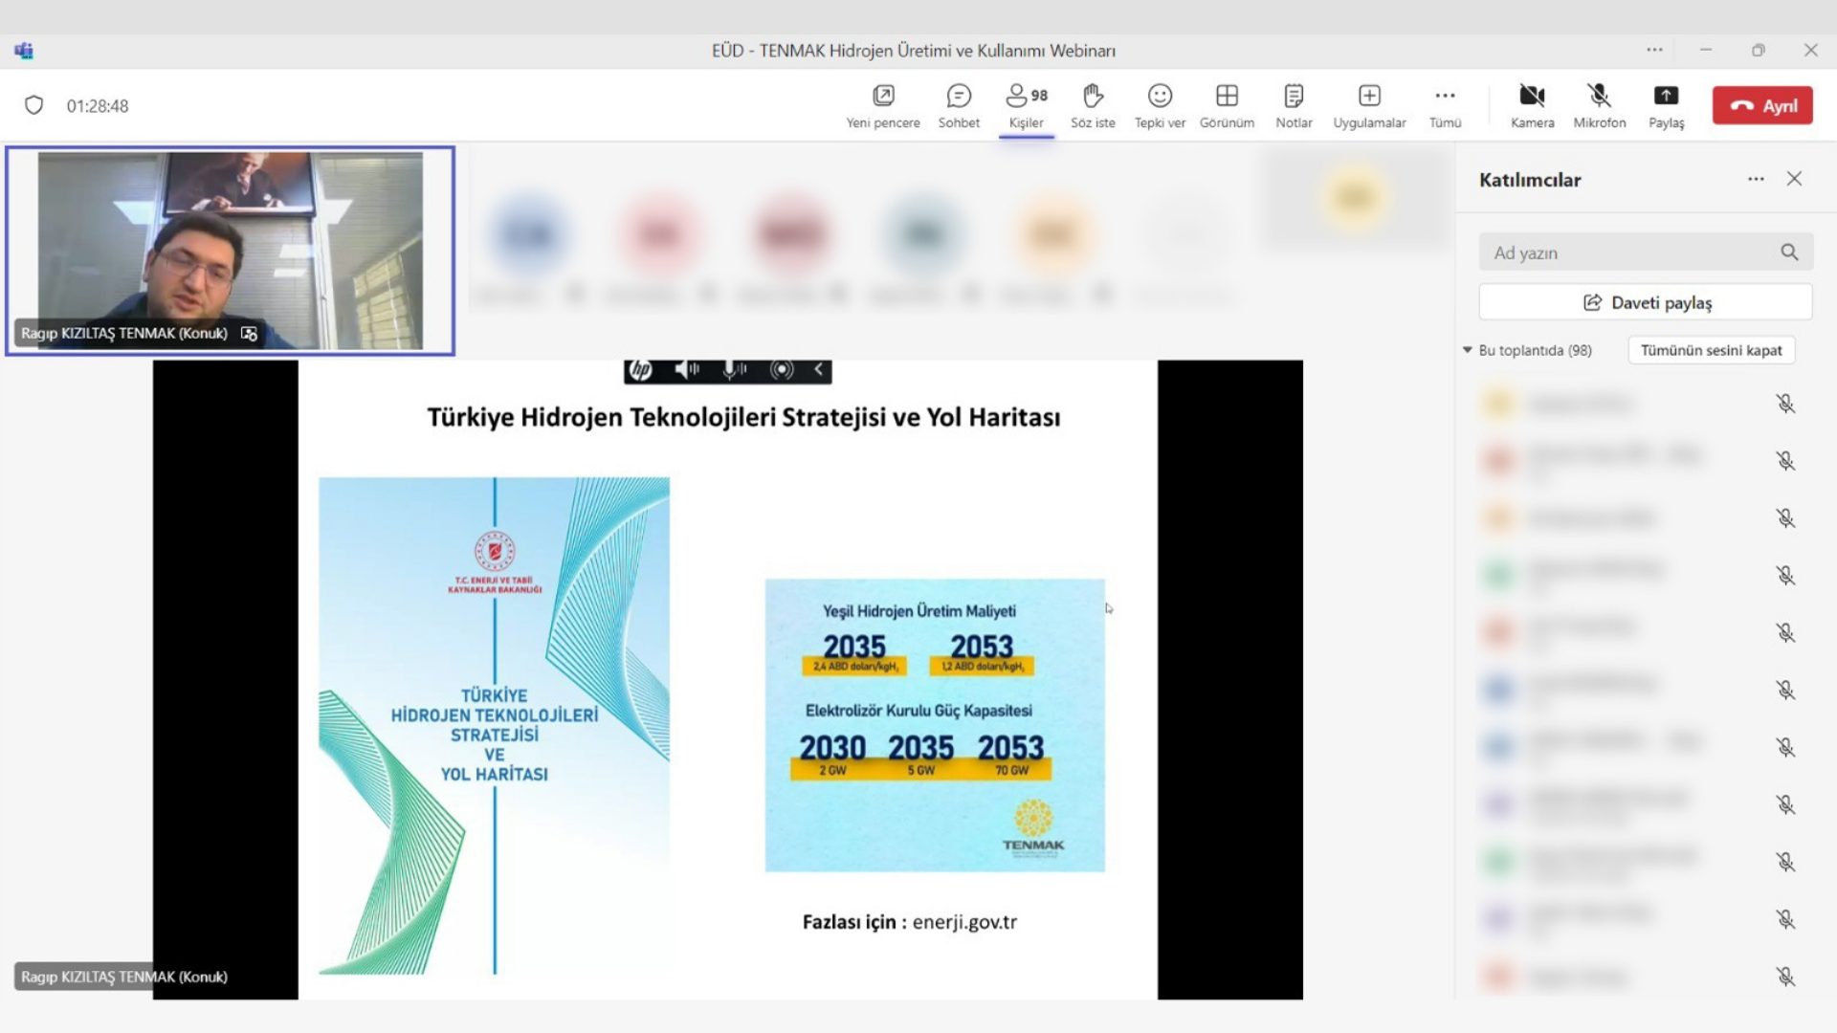The image size is (1837, 1033).
Task: Raise hand with Söz iste
Action: (1093, 105)
